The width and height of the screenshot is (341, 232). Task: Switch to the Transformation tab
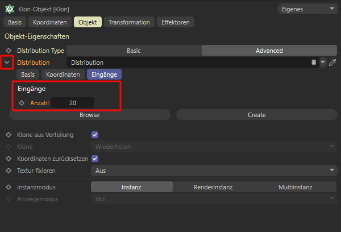click(129, 22)
